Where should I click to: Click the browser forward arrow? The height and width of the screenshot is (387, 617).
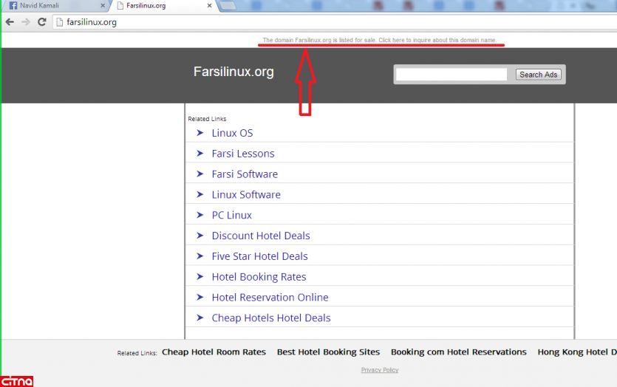click(26, 22)
